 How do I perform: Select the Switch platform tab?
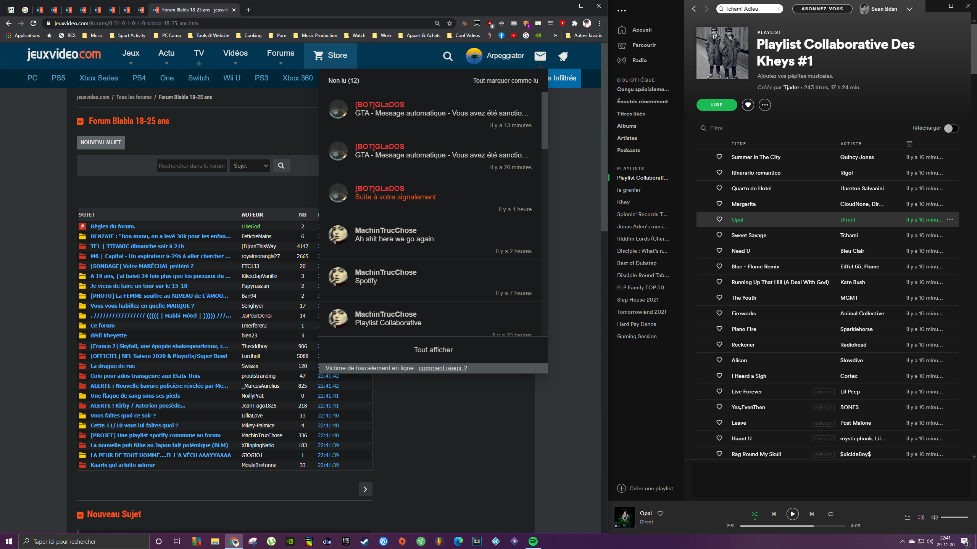tap(198, 78)
